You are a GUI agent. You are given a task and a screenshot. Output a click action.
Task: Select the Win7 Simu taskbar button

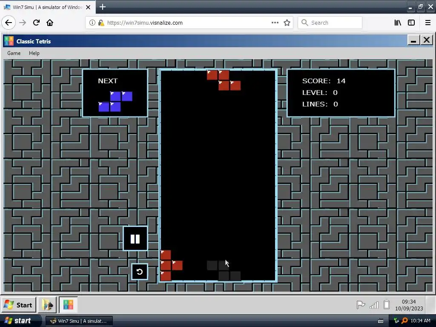(79, 321)
